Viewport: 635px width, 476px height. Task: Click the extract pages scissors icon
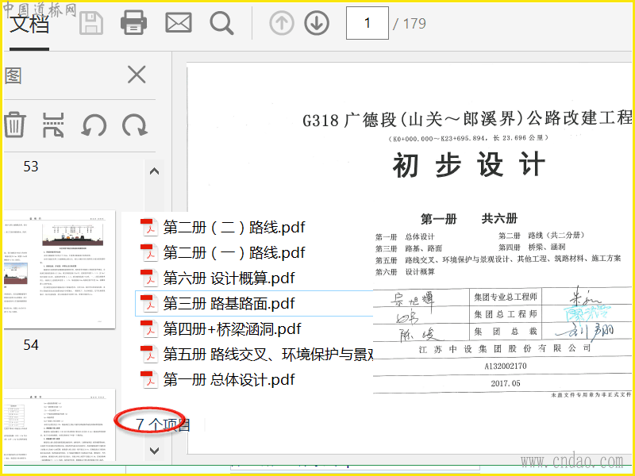click(53, 125)
